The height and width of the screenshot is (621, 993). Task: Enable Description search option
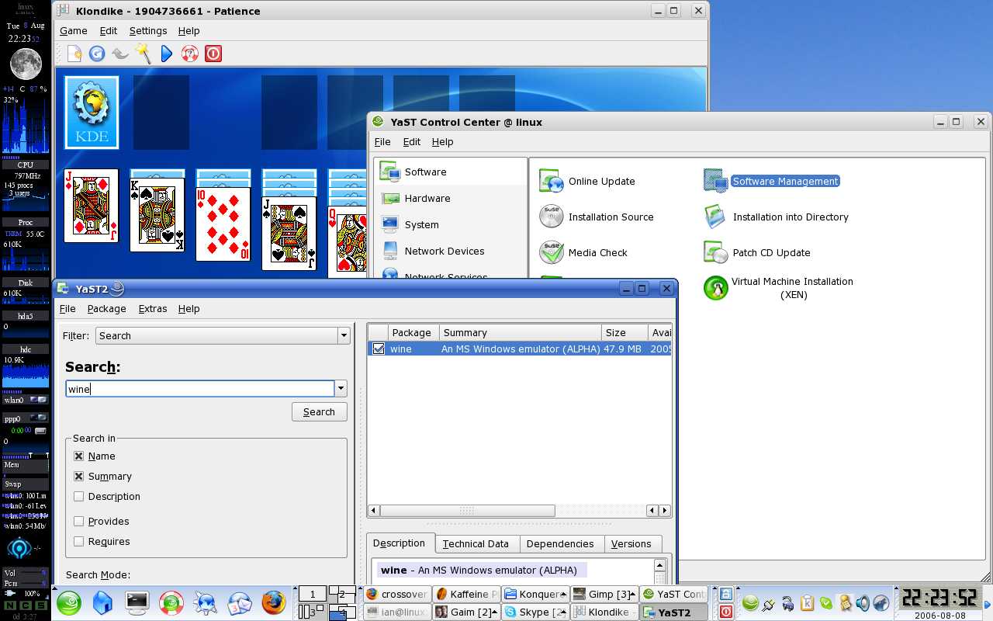click(78, 497)
